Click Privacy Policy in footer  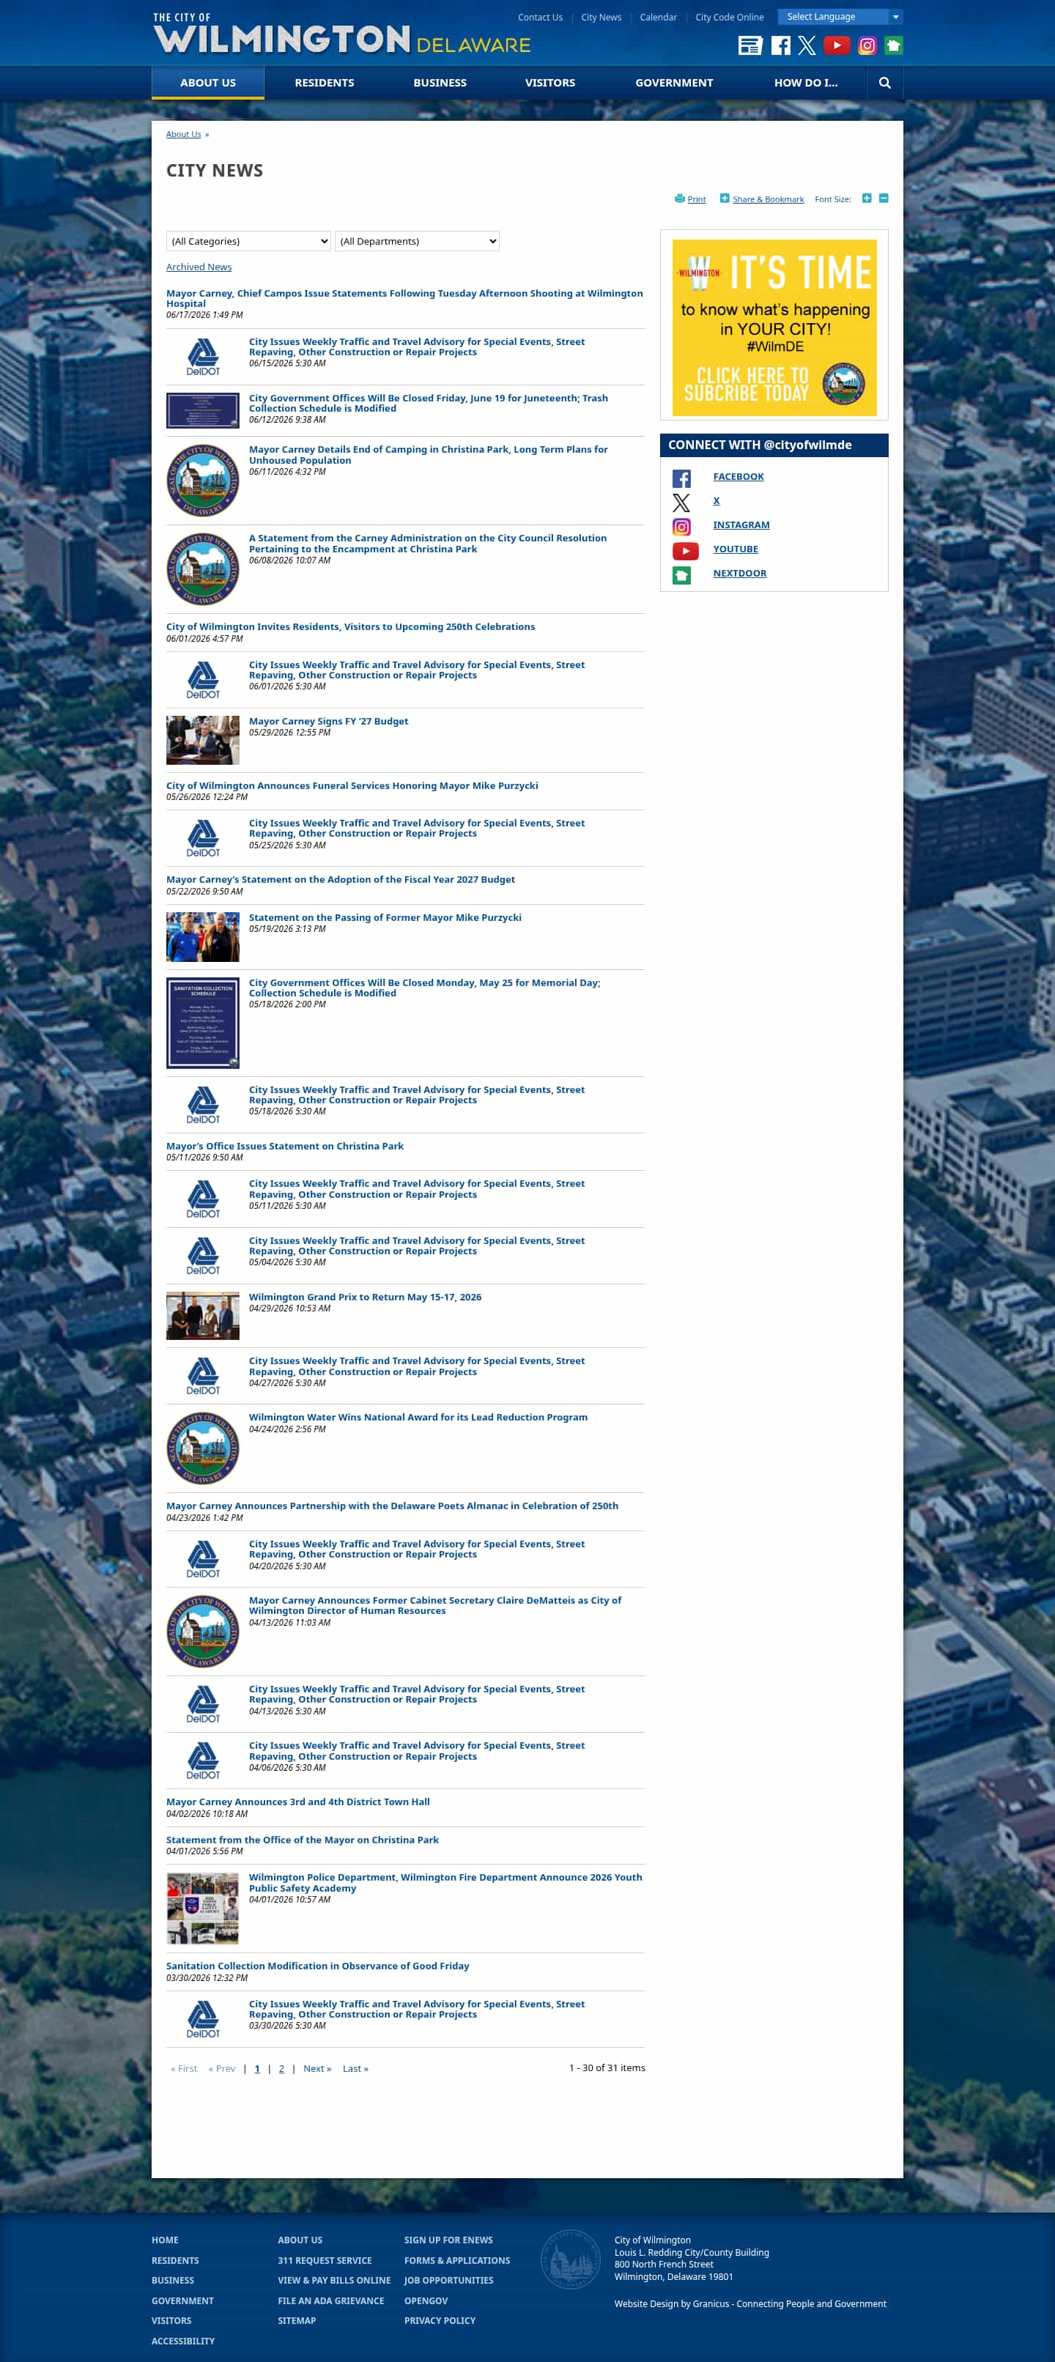tap(440, 2321)
